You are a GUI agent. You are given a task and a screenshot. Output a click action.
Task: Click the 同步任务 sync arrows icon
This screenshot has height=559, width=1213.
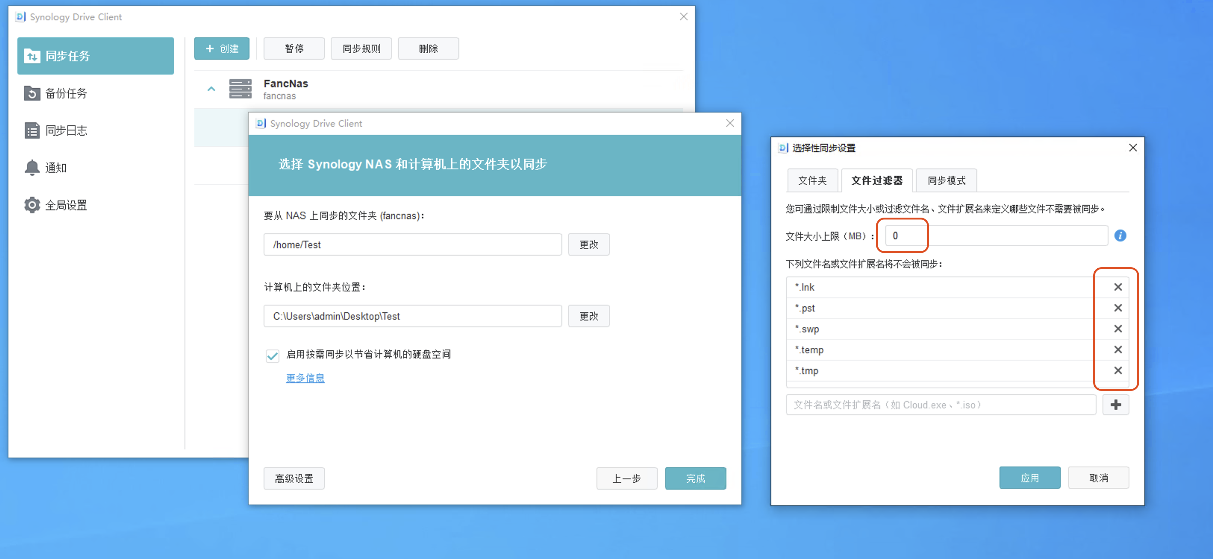(32, 56)
